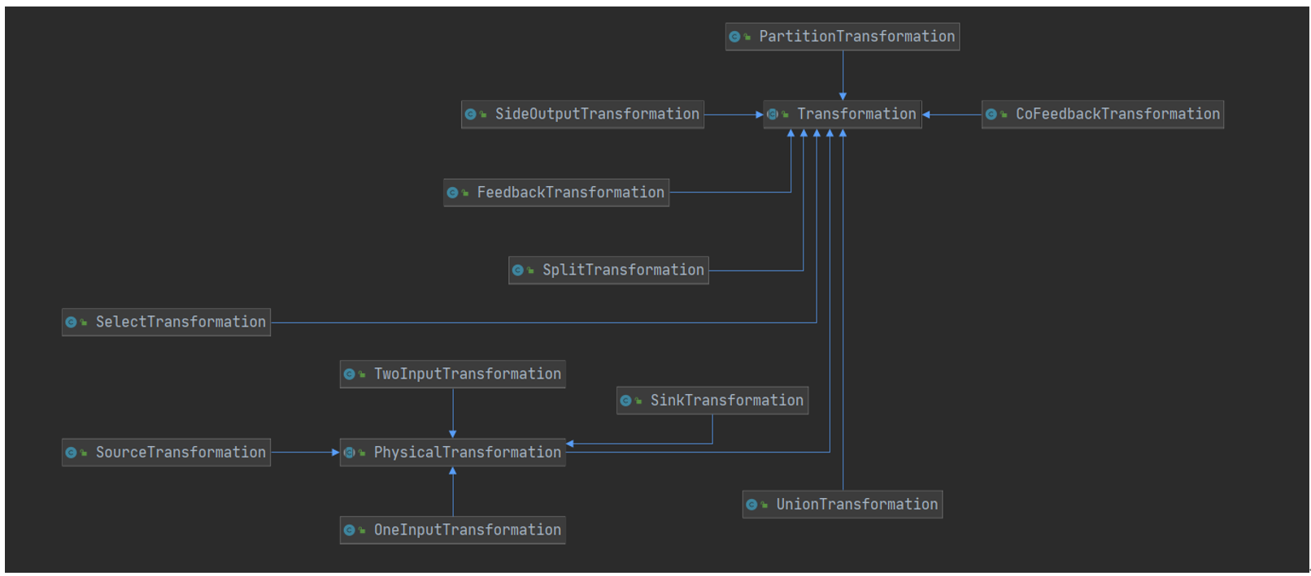Select the PhysicalTransformation node label
The width and height of the screenshot is (1311, 576).
[467, 453]
